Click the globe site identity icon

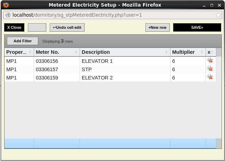point(8,15)
